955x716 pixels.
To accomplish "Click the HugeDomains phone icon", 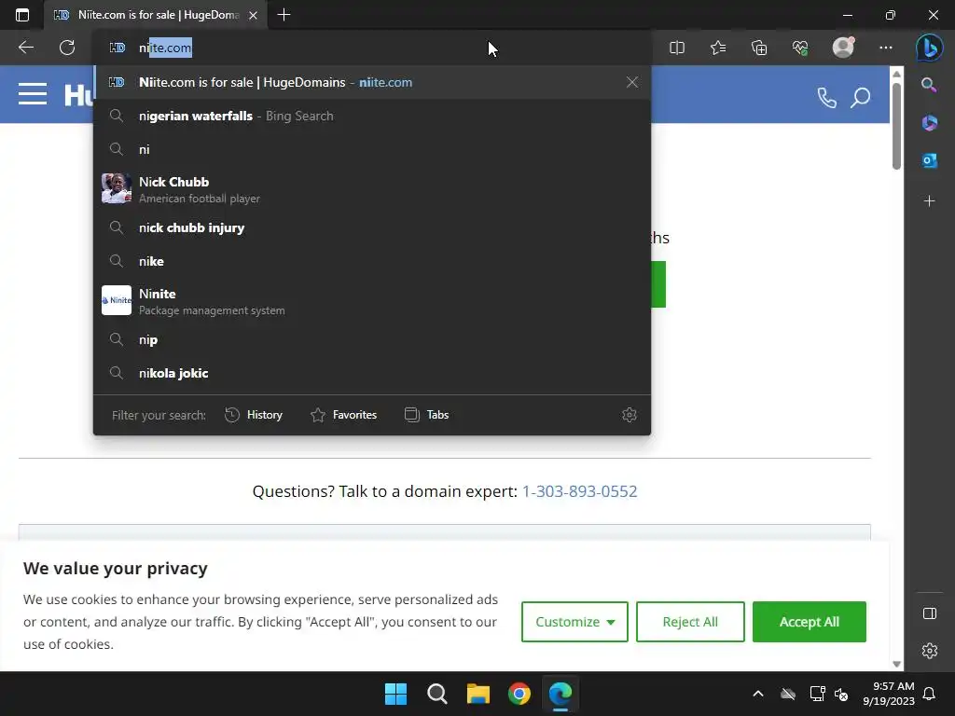I will [x=826, y=97].
